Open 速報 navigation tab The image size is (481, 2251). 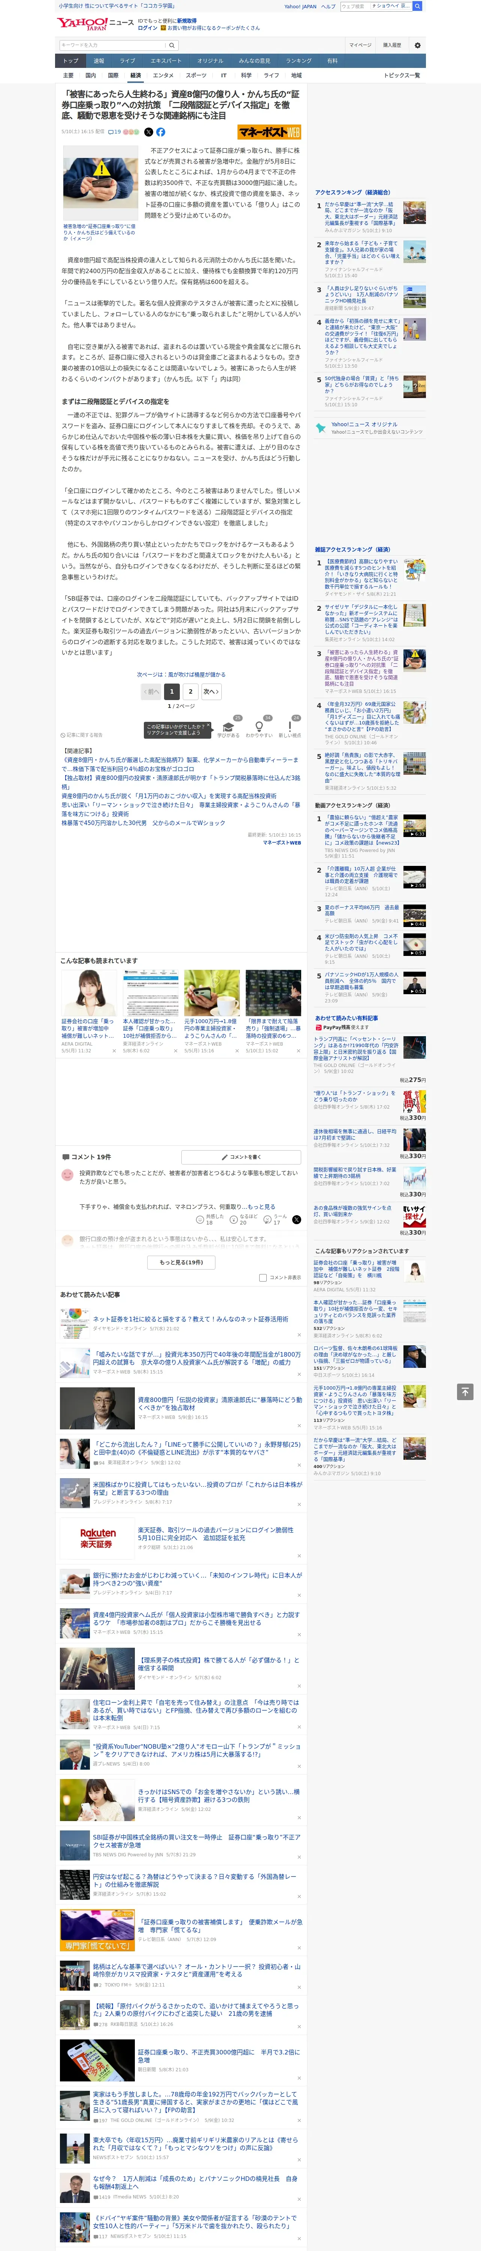pyautogui.click(x=99, y=61)
